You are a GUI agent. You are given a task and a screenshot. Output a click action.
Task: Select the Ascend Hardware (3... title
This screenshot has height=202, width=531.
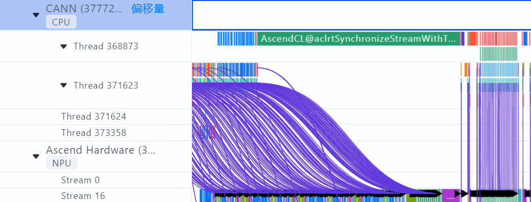pos(101,150)
